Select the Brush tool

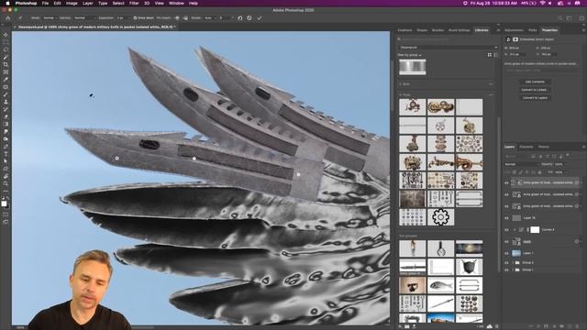click(6, 94)
